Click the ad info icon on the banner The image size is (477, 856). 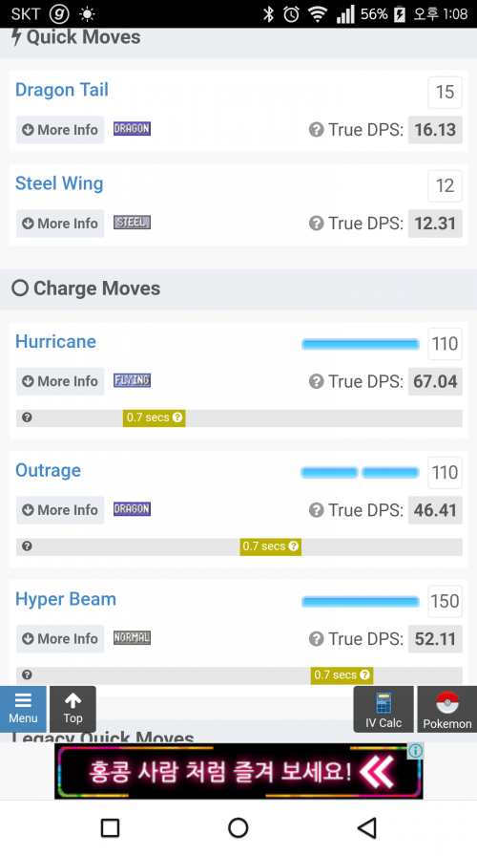pos(415,751)
